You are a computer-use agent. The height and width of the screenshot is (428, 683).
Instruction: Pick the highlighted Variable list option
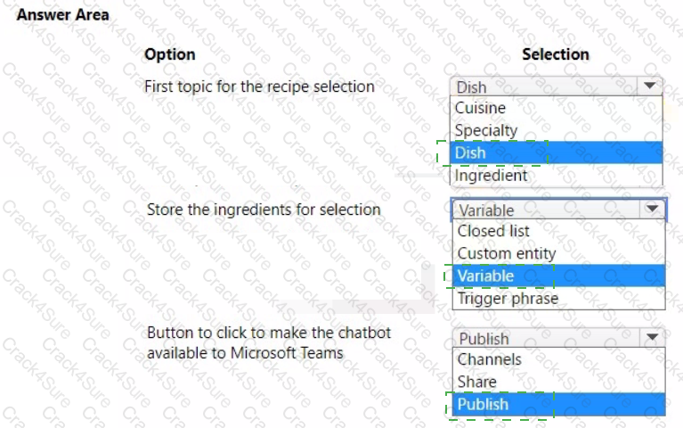(485, 276)
